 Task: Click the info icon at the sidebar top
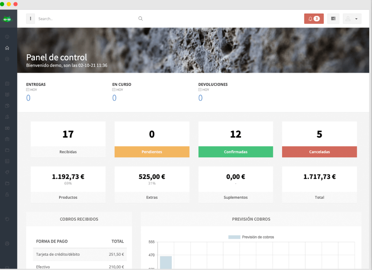7,37
